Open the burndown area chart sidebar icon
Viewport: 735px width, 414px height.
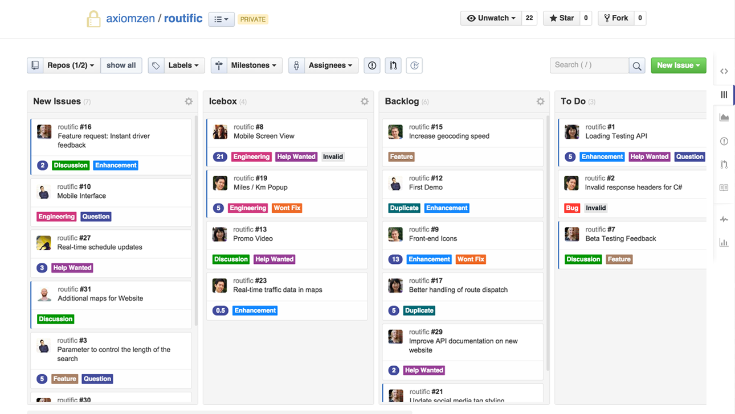point(724,117)
